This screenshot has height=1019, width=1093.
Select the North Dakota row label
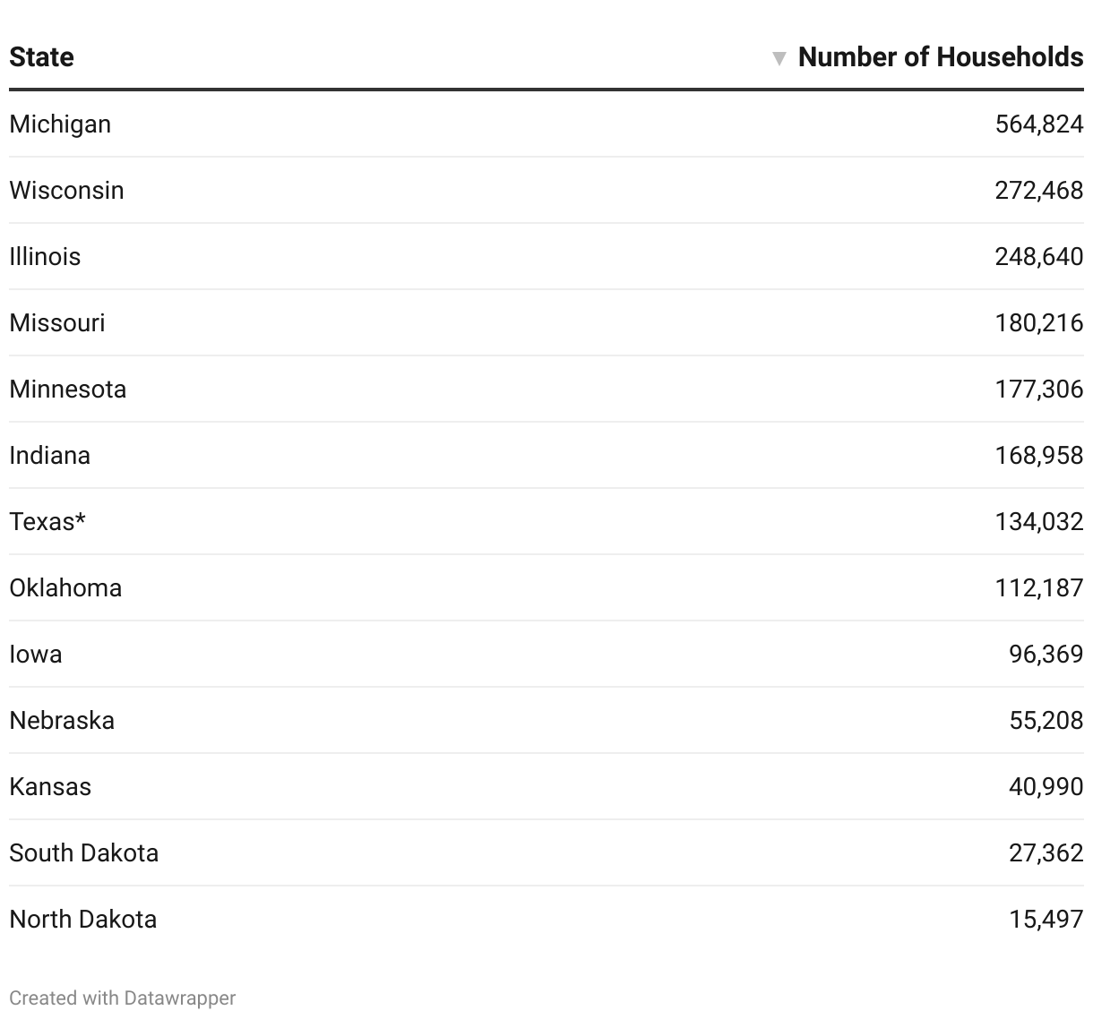click(82, 919)
